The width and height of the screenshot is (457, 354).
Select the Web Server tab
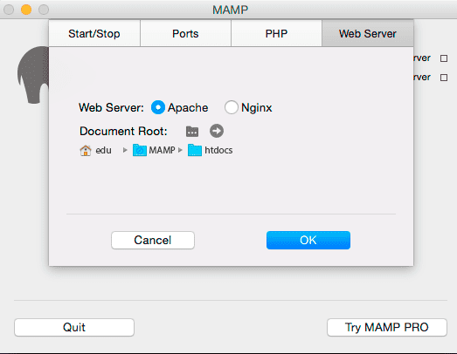tap(368, 33)
